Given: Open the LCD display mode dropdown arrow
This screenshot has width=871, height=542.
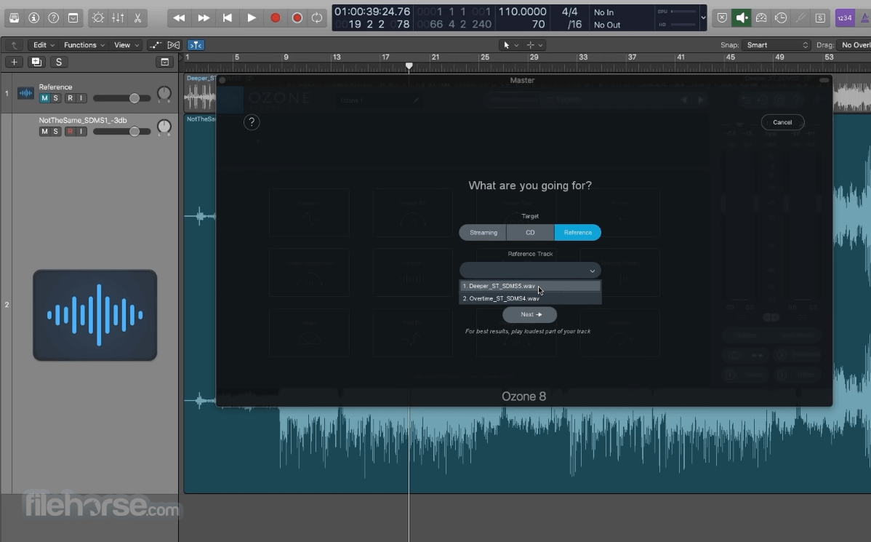Looking at the screenshot, I should [703, 17].
